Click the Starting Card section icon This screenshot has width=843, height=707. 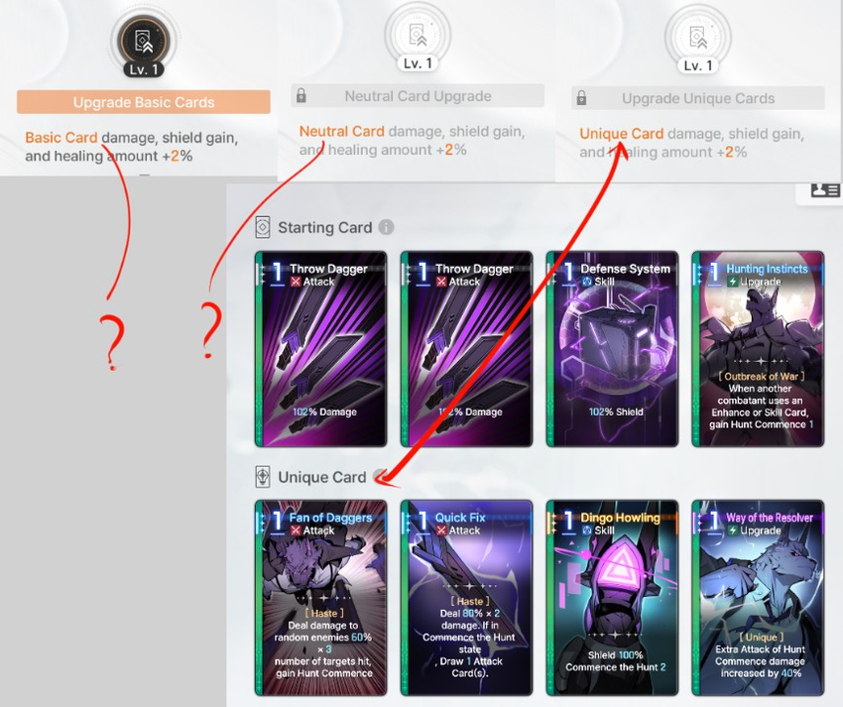[263, 227]
